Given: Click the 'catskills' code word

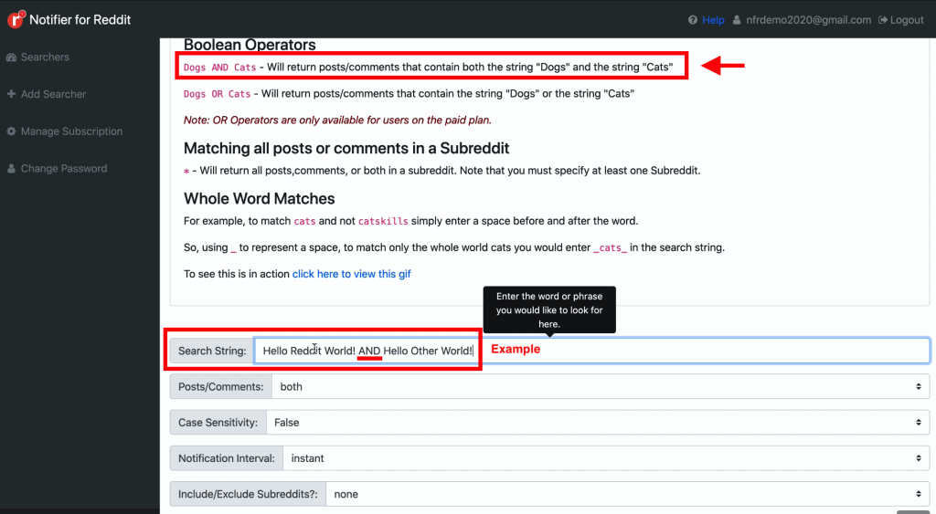Looking at the screenshot, I should click(x=383, y=221).
